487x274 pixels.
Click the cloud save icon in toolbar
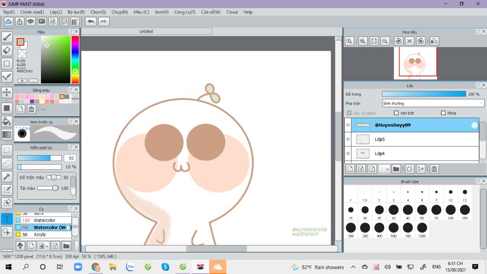(x=9, y=22)
